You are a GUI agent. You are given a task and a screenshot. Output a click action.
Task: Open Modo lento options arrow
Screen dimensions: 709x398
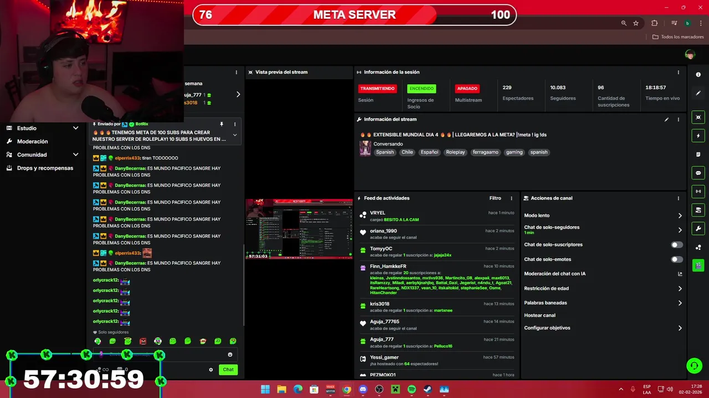click(680, 216)
